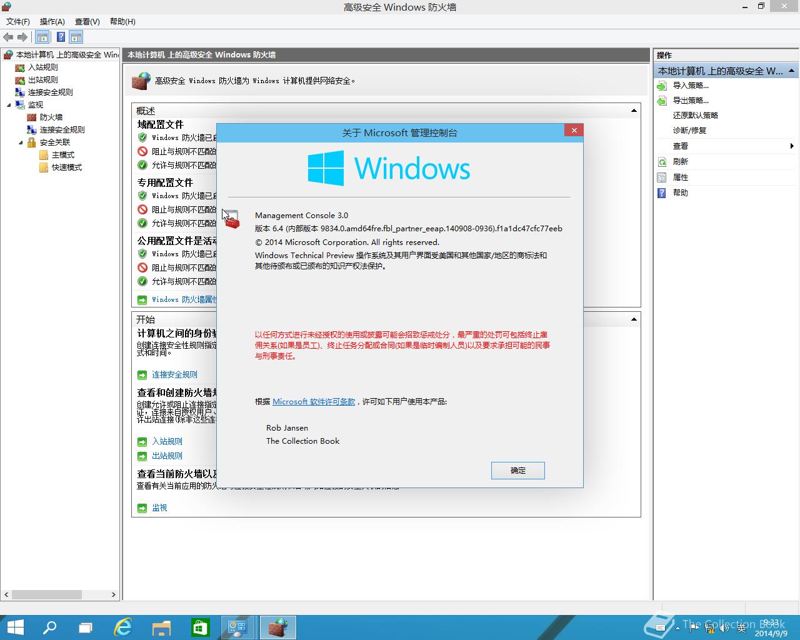The image size is (800, 640).
Task: Expand the 查看 submenu in actions pane
Action: tap(792, 146)
